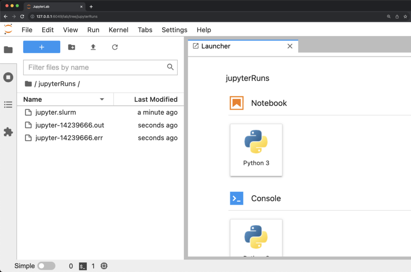
Task: Click the blue New Launcher plus button
Action: pyautogui.click(x=42, y=47)
